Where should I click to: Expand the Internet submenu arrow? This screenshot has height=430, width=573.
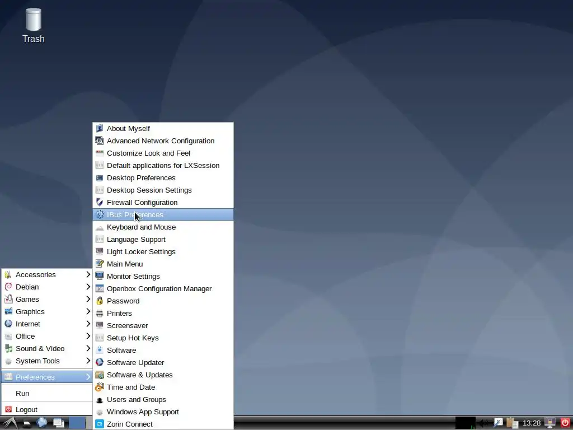pyautogui.click(x=88, y=324)
